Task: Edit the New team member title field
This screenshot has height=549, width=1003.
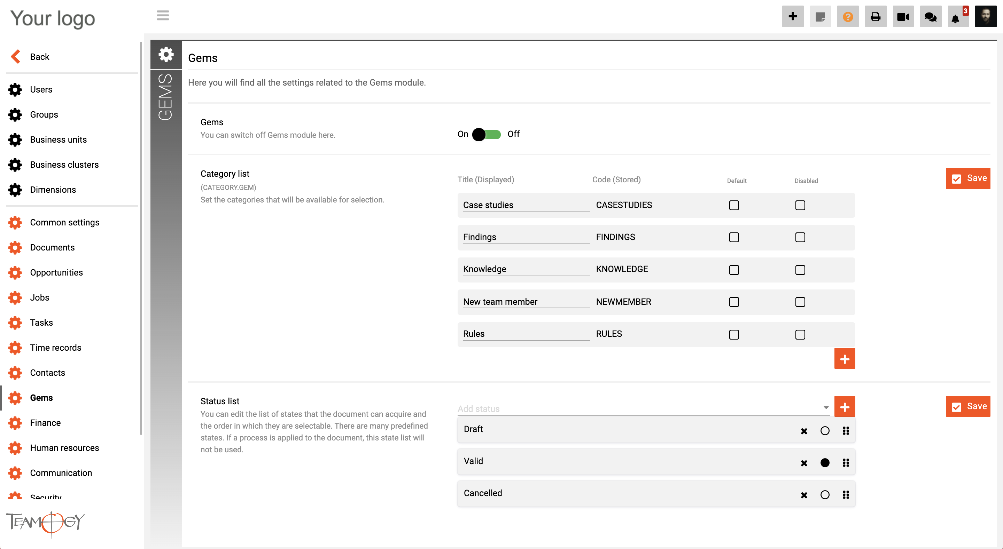Action: pos(526,302)
